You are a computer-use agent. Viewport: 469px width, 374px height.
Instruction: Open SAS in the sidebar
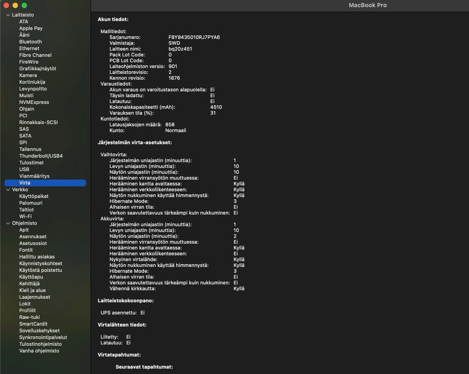click(24, 129)
